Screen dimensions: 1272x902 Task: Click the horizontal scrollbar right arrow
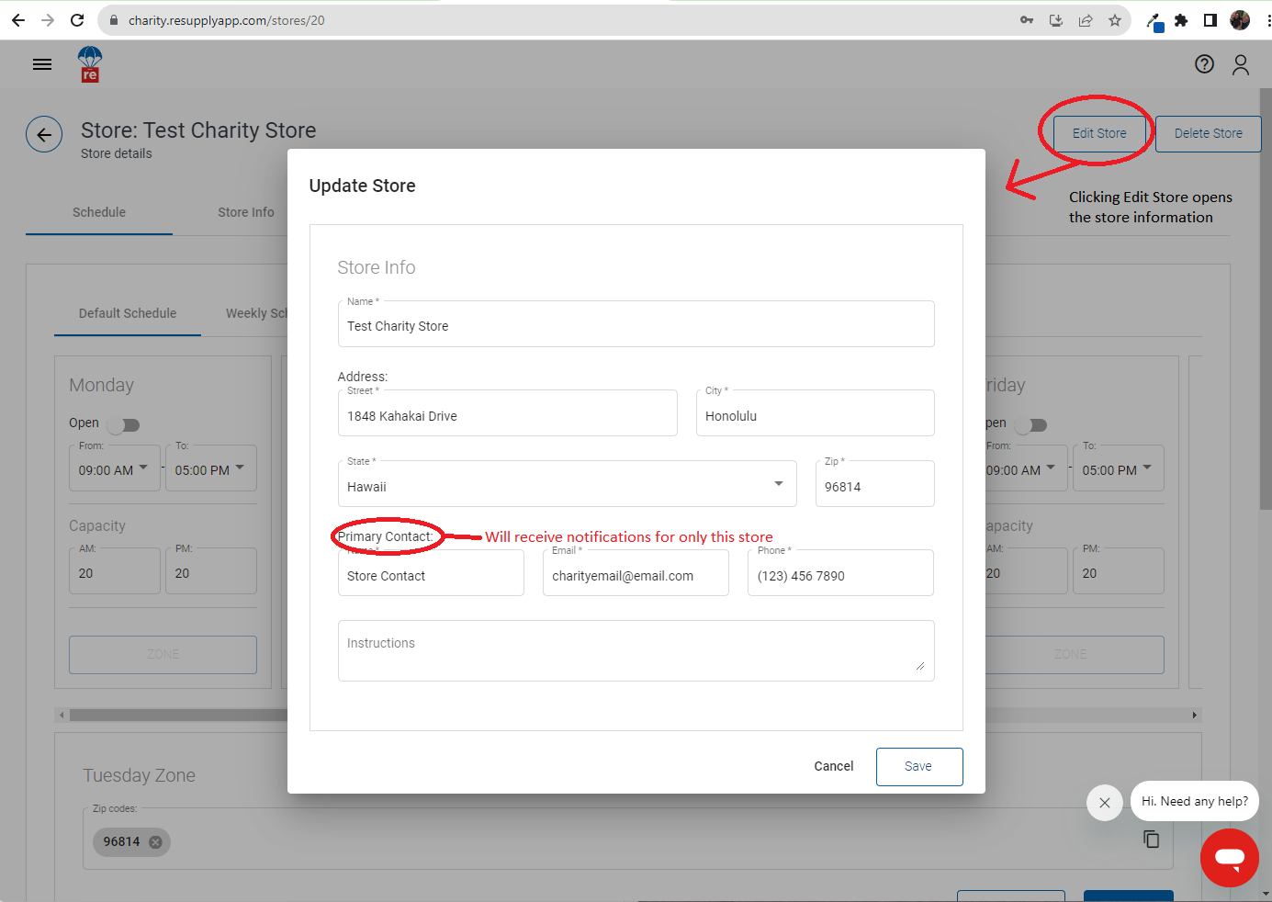pos(1194,715)
